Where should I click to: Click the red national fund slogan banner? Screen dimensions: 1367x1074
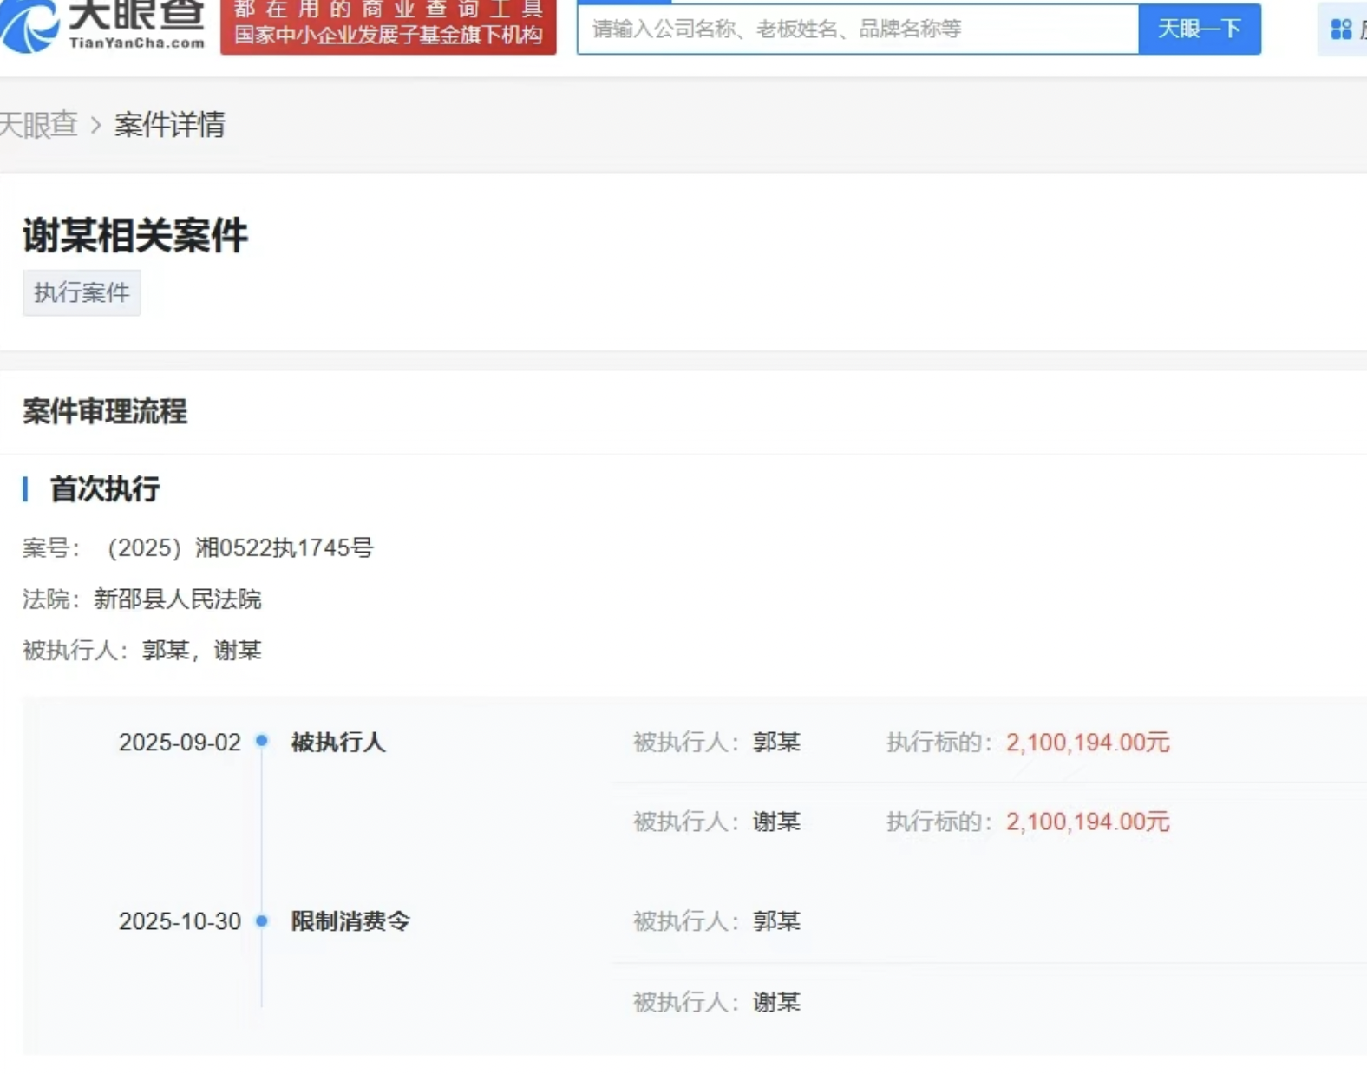388,26
